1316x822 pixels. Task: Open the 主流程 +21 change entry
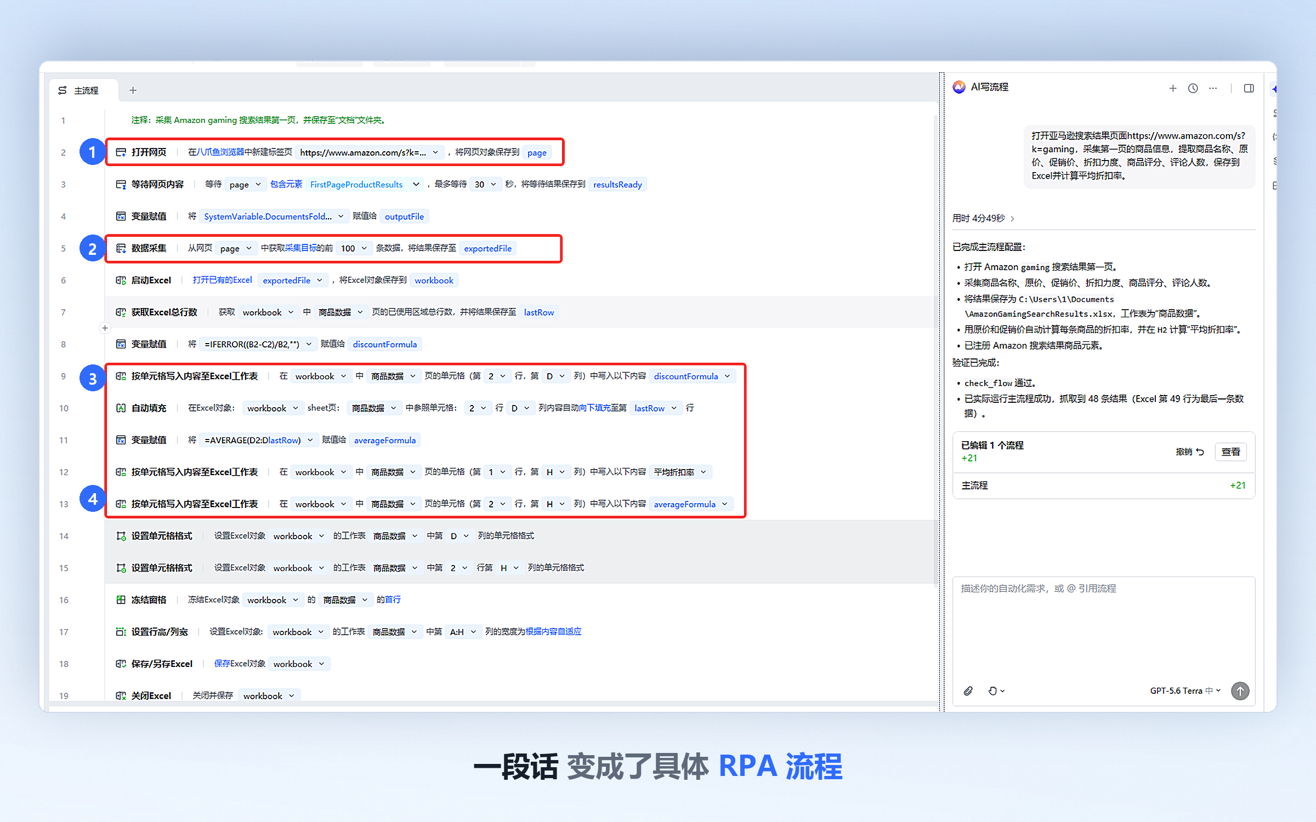[x=1103, y=486]
